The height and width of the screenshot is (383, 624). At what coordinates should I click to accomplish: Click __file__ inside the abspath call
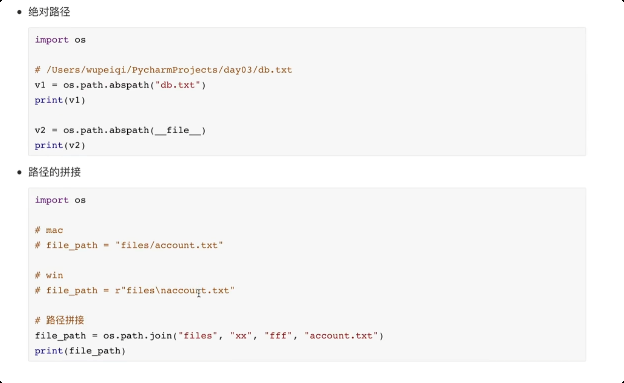pos(178,130)
